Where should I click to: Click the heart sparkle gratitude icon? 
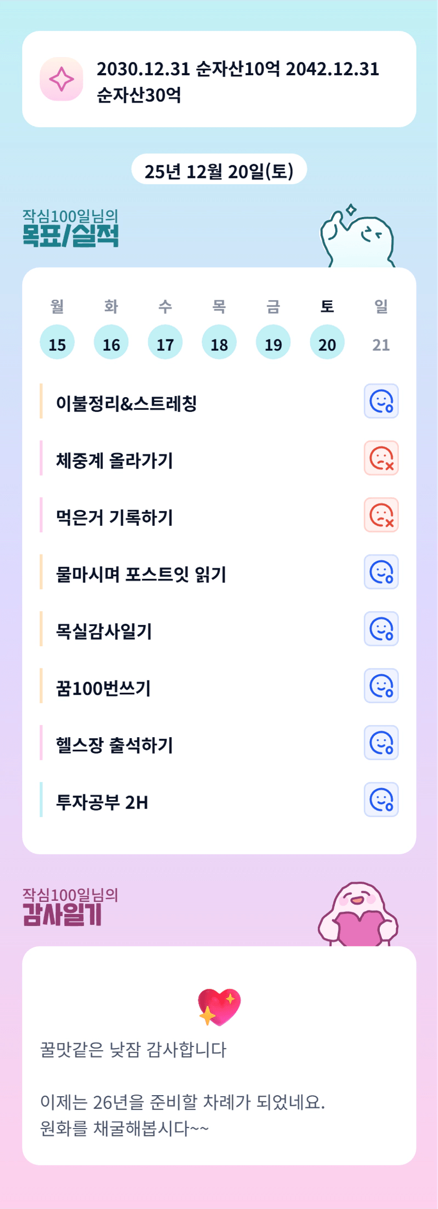tap(219, 1007)
